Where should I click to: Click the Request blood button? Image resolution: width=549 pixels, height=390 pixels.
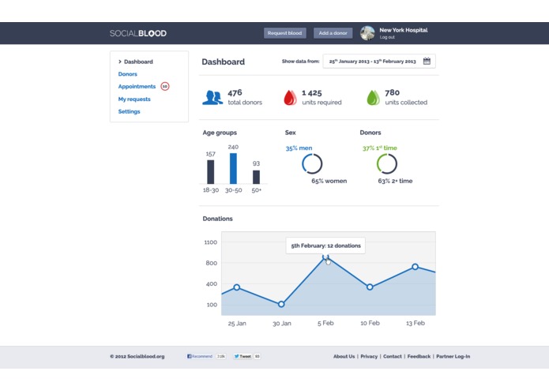(x=284, y=33)
